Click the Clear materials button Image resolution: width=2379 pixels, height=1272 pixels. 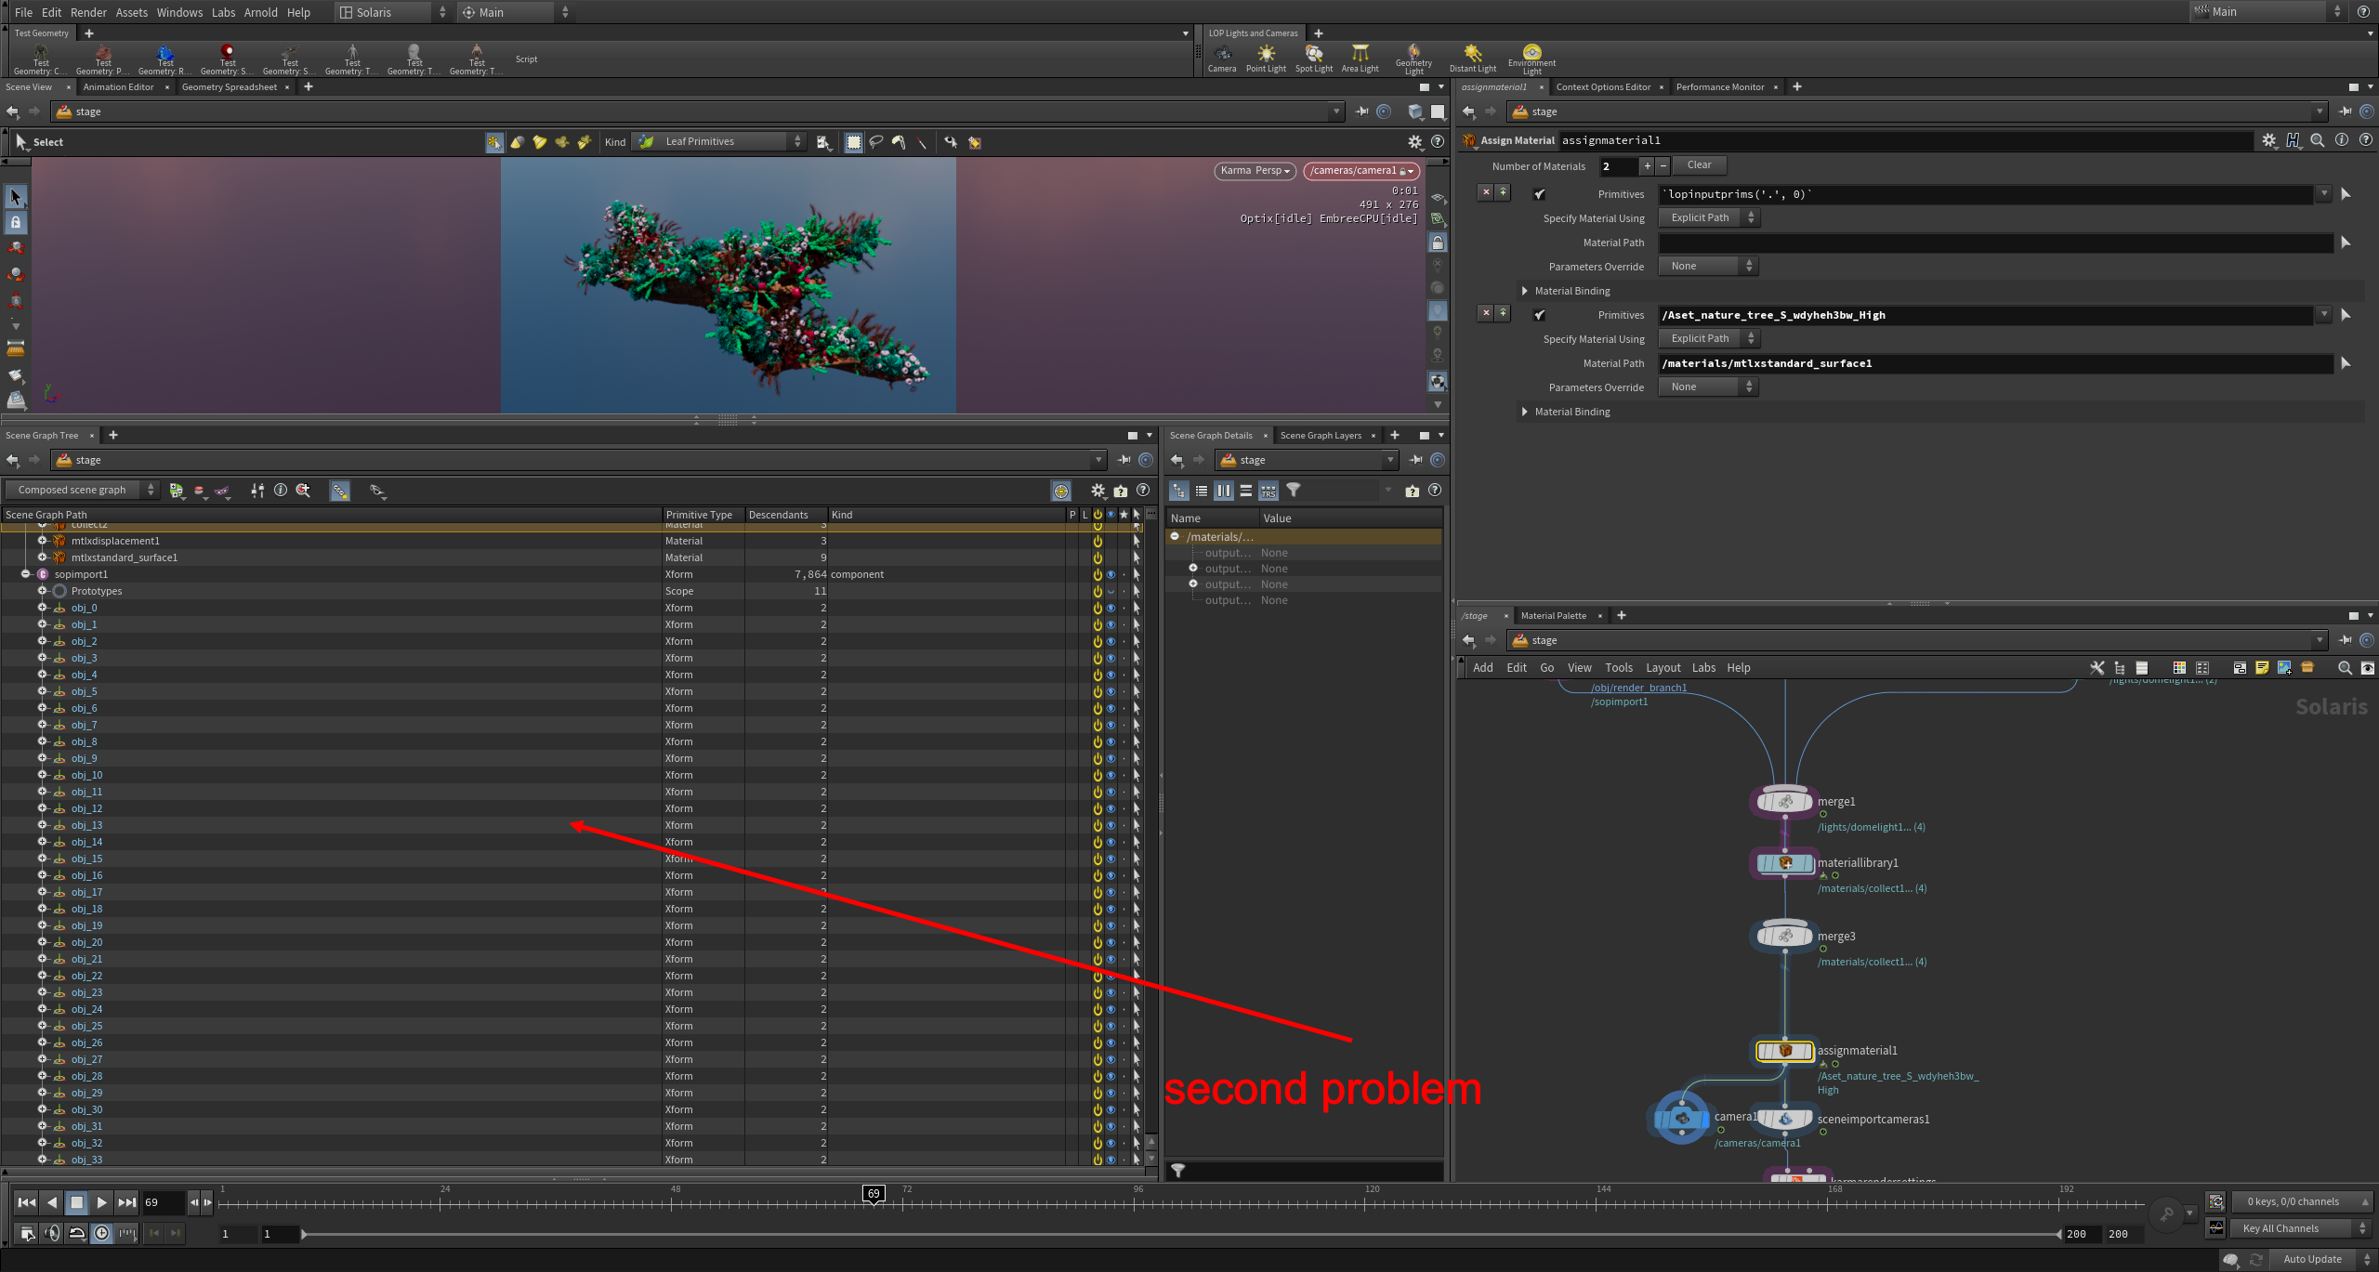click(1699, 165)
